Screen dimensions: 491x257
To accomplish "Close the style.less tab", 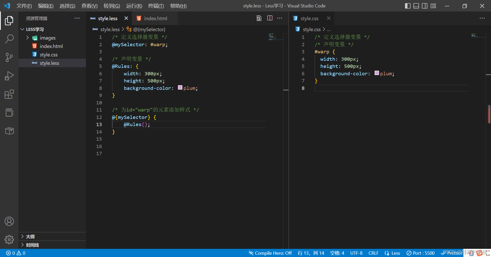I will (126, 18).
